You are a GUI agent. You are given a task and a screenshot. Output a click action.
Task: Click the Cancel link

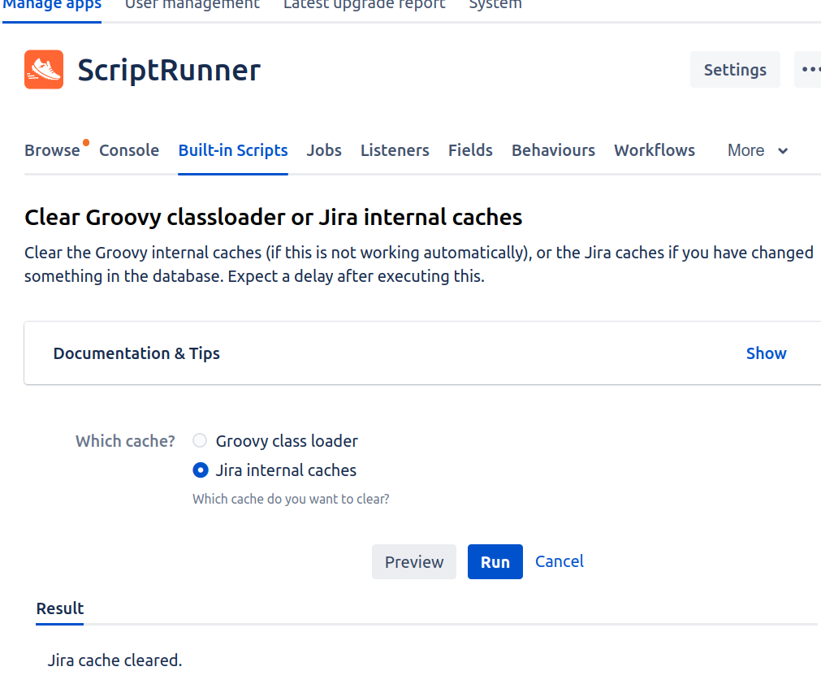point(560,561)
